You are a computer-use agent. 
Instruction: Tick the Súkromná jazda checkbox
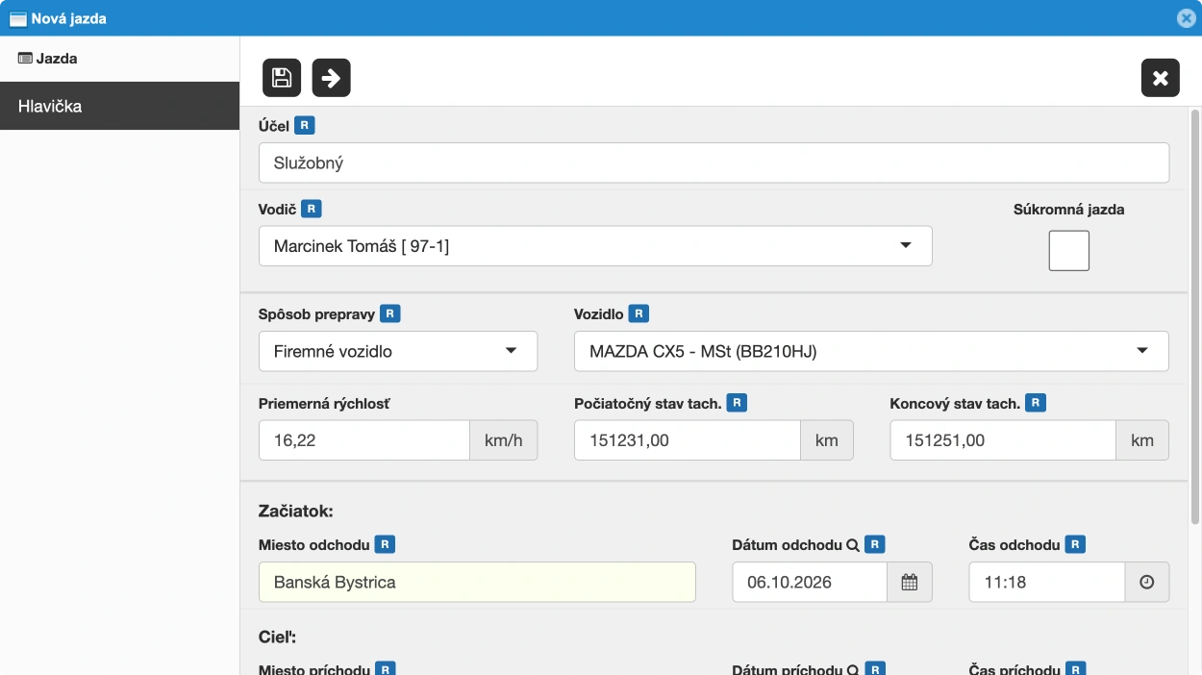pyautogui.click(x=1069, y=251)
